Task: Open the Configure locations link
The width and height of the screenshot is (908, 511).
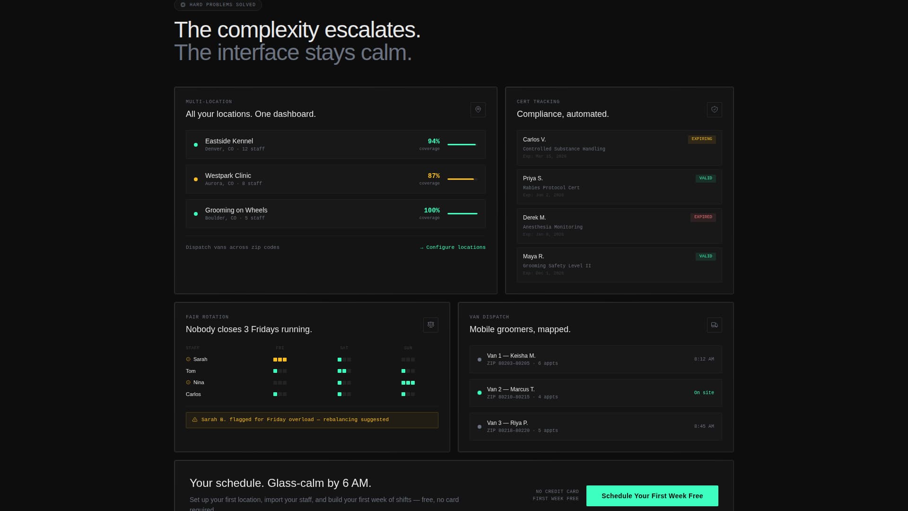Action: [x=453, y=247]
